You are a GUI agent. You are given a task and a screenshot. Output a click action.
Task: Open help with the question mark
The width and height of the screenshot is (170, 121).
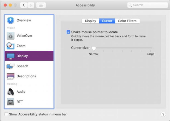click(163, 114)
